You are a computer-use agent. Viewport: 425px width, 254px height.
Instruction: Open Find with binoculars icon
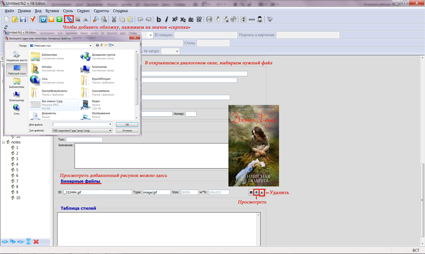pos(96,19)
